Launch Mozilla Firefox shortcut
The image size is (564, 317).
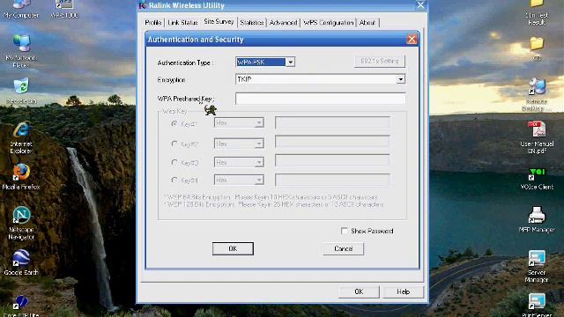21,176
